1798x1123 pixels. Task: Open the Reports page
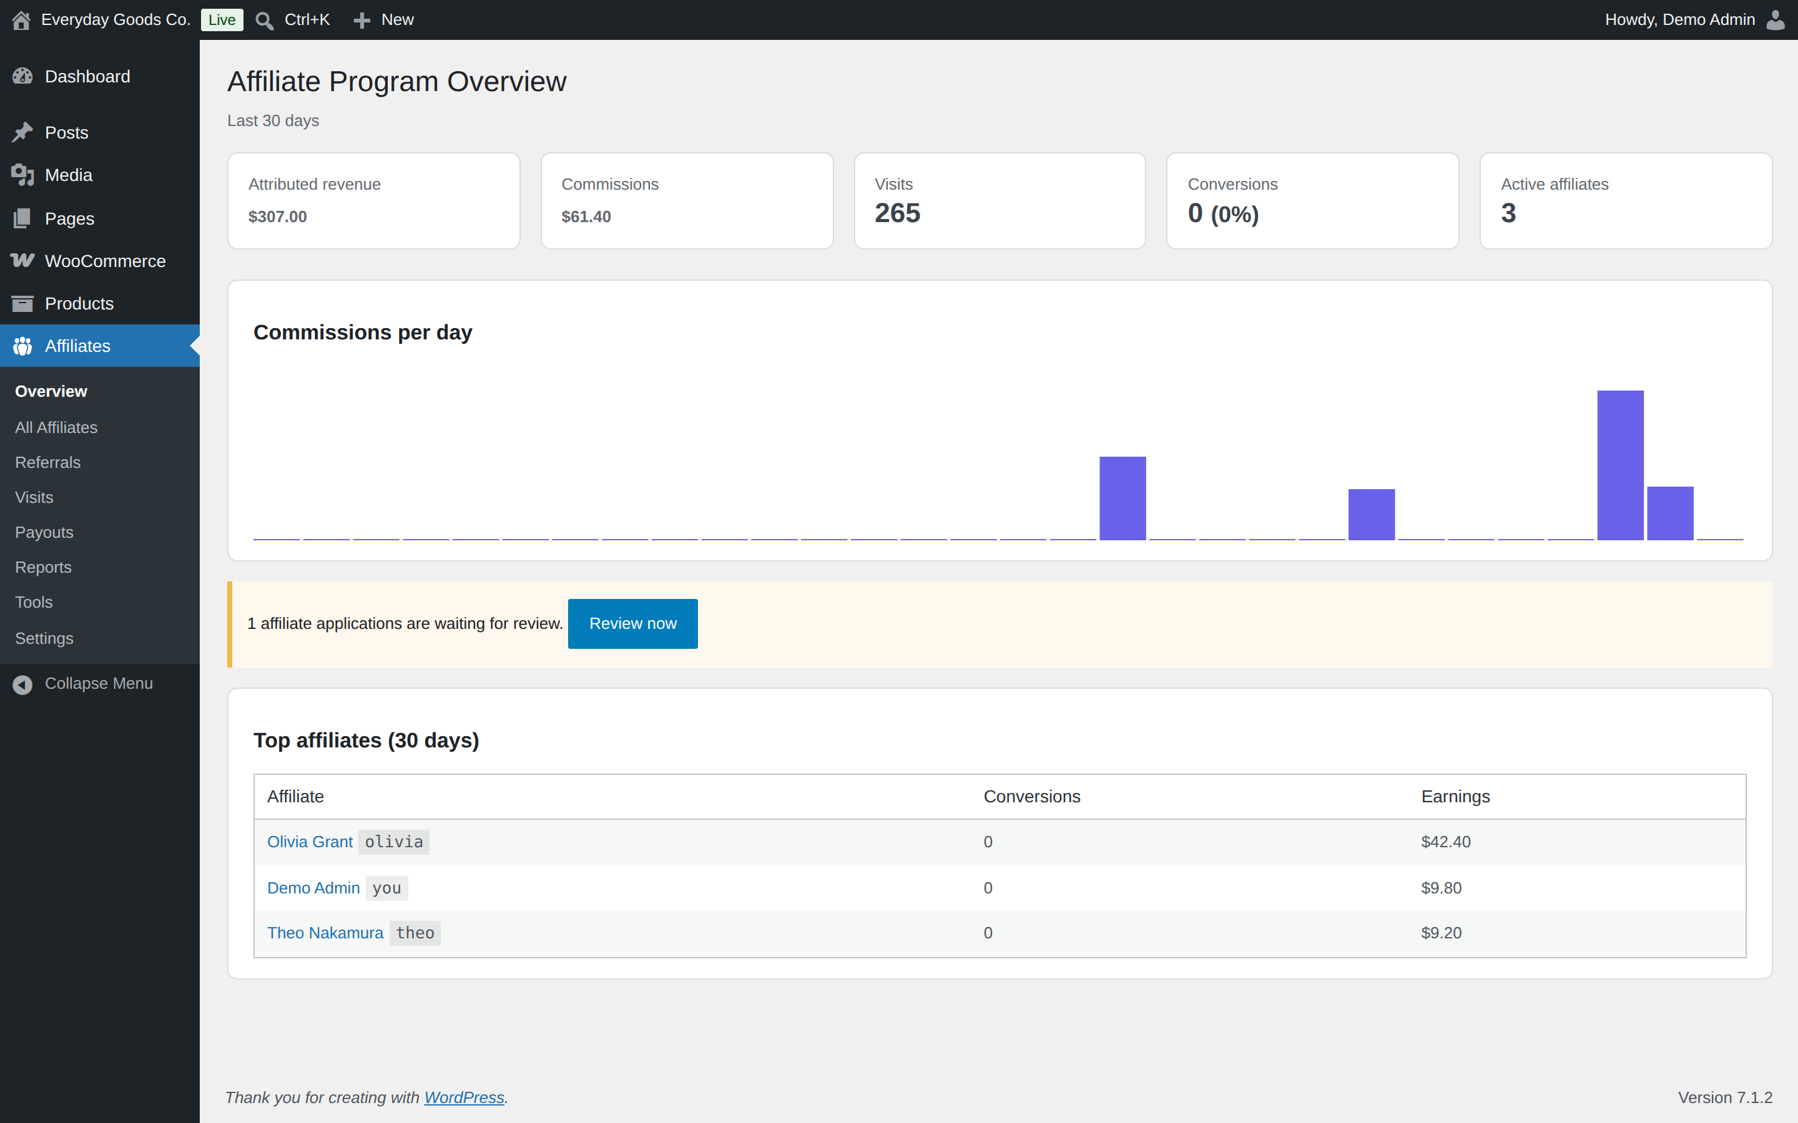43,566
